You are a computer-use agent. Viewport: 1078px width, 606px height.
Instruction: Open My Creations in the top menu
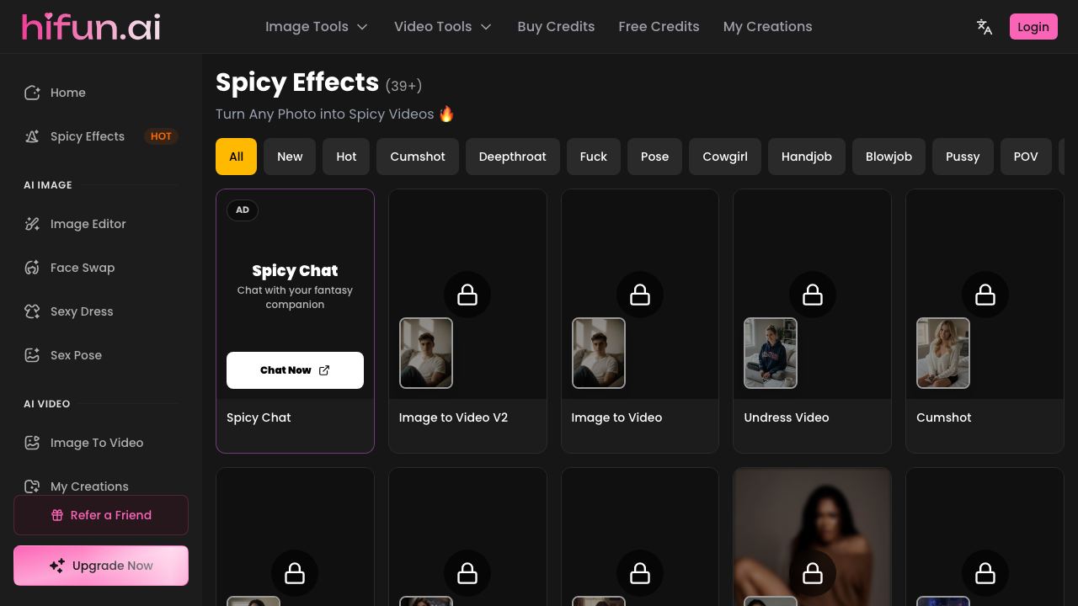pyautogui.click(x=768, y=27)
